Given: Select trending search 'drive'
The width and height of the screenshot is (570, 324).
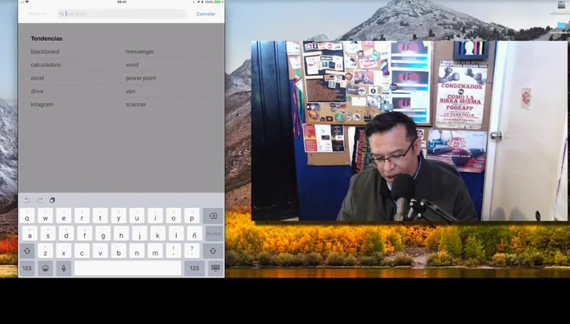Looking at the screenshot, I should coord(37,91).
